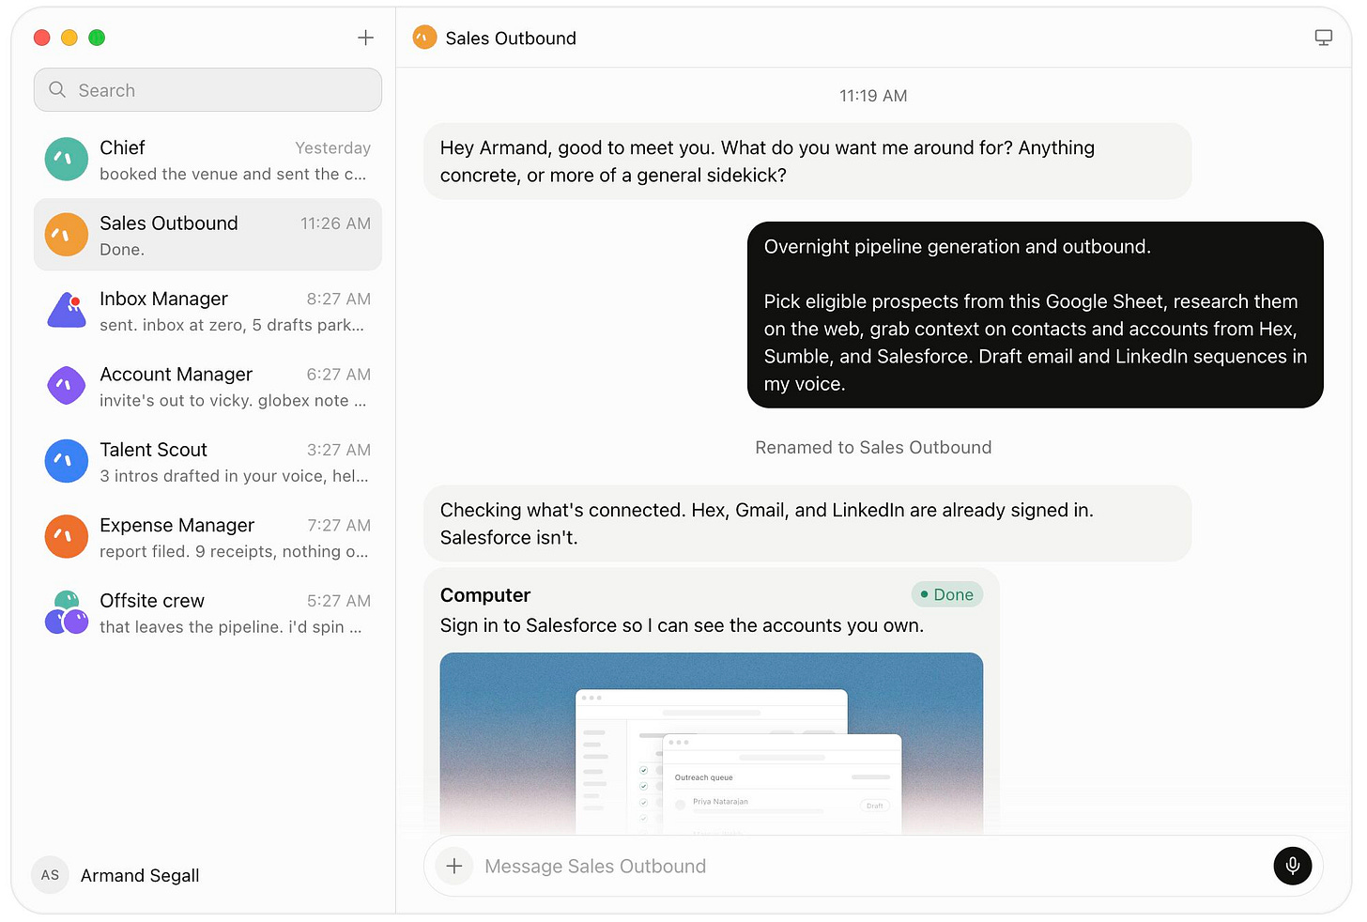Click the '3 intros drafted' preview text
Screen dimensions: 1367x922
[234, 476]
